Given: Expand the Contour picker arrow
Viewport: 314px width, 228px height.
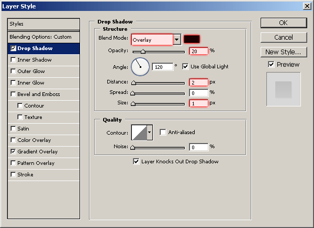Looking at the screenshot, I should pyautogui.click(x=150, y=133).
